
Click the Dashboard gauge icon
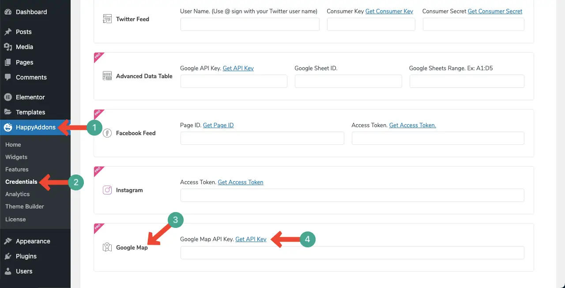tap(8, 12)
